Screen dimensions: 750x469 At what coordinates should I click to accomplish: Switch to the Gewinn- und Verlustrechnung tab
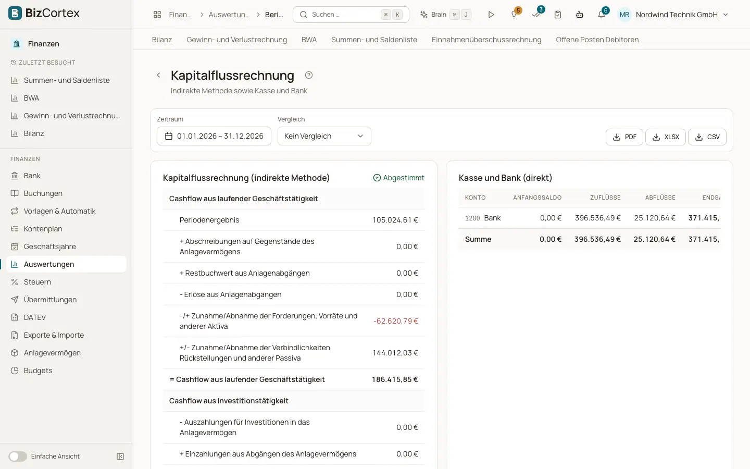pos(237,40)
